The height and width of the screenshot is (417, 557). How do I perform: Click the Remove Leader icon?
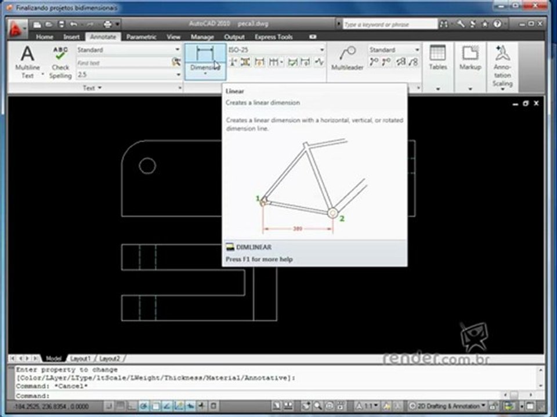click(386, 63)
